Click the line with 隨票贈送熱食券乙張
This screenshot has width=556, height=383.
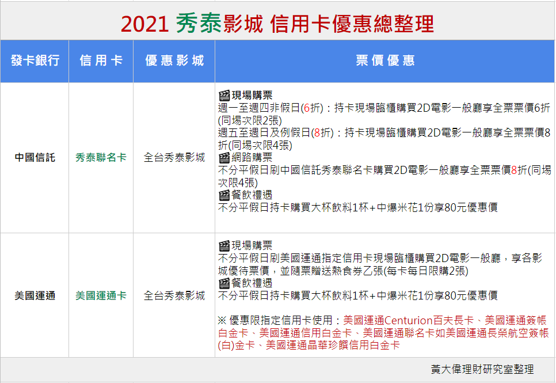(343, 271)
